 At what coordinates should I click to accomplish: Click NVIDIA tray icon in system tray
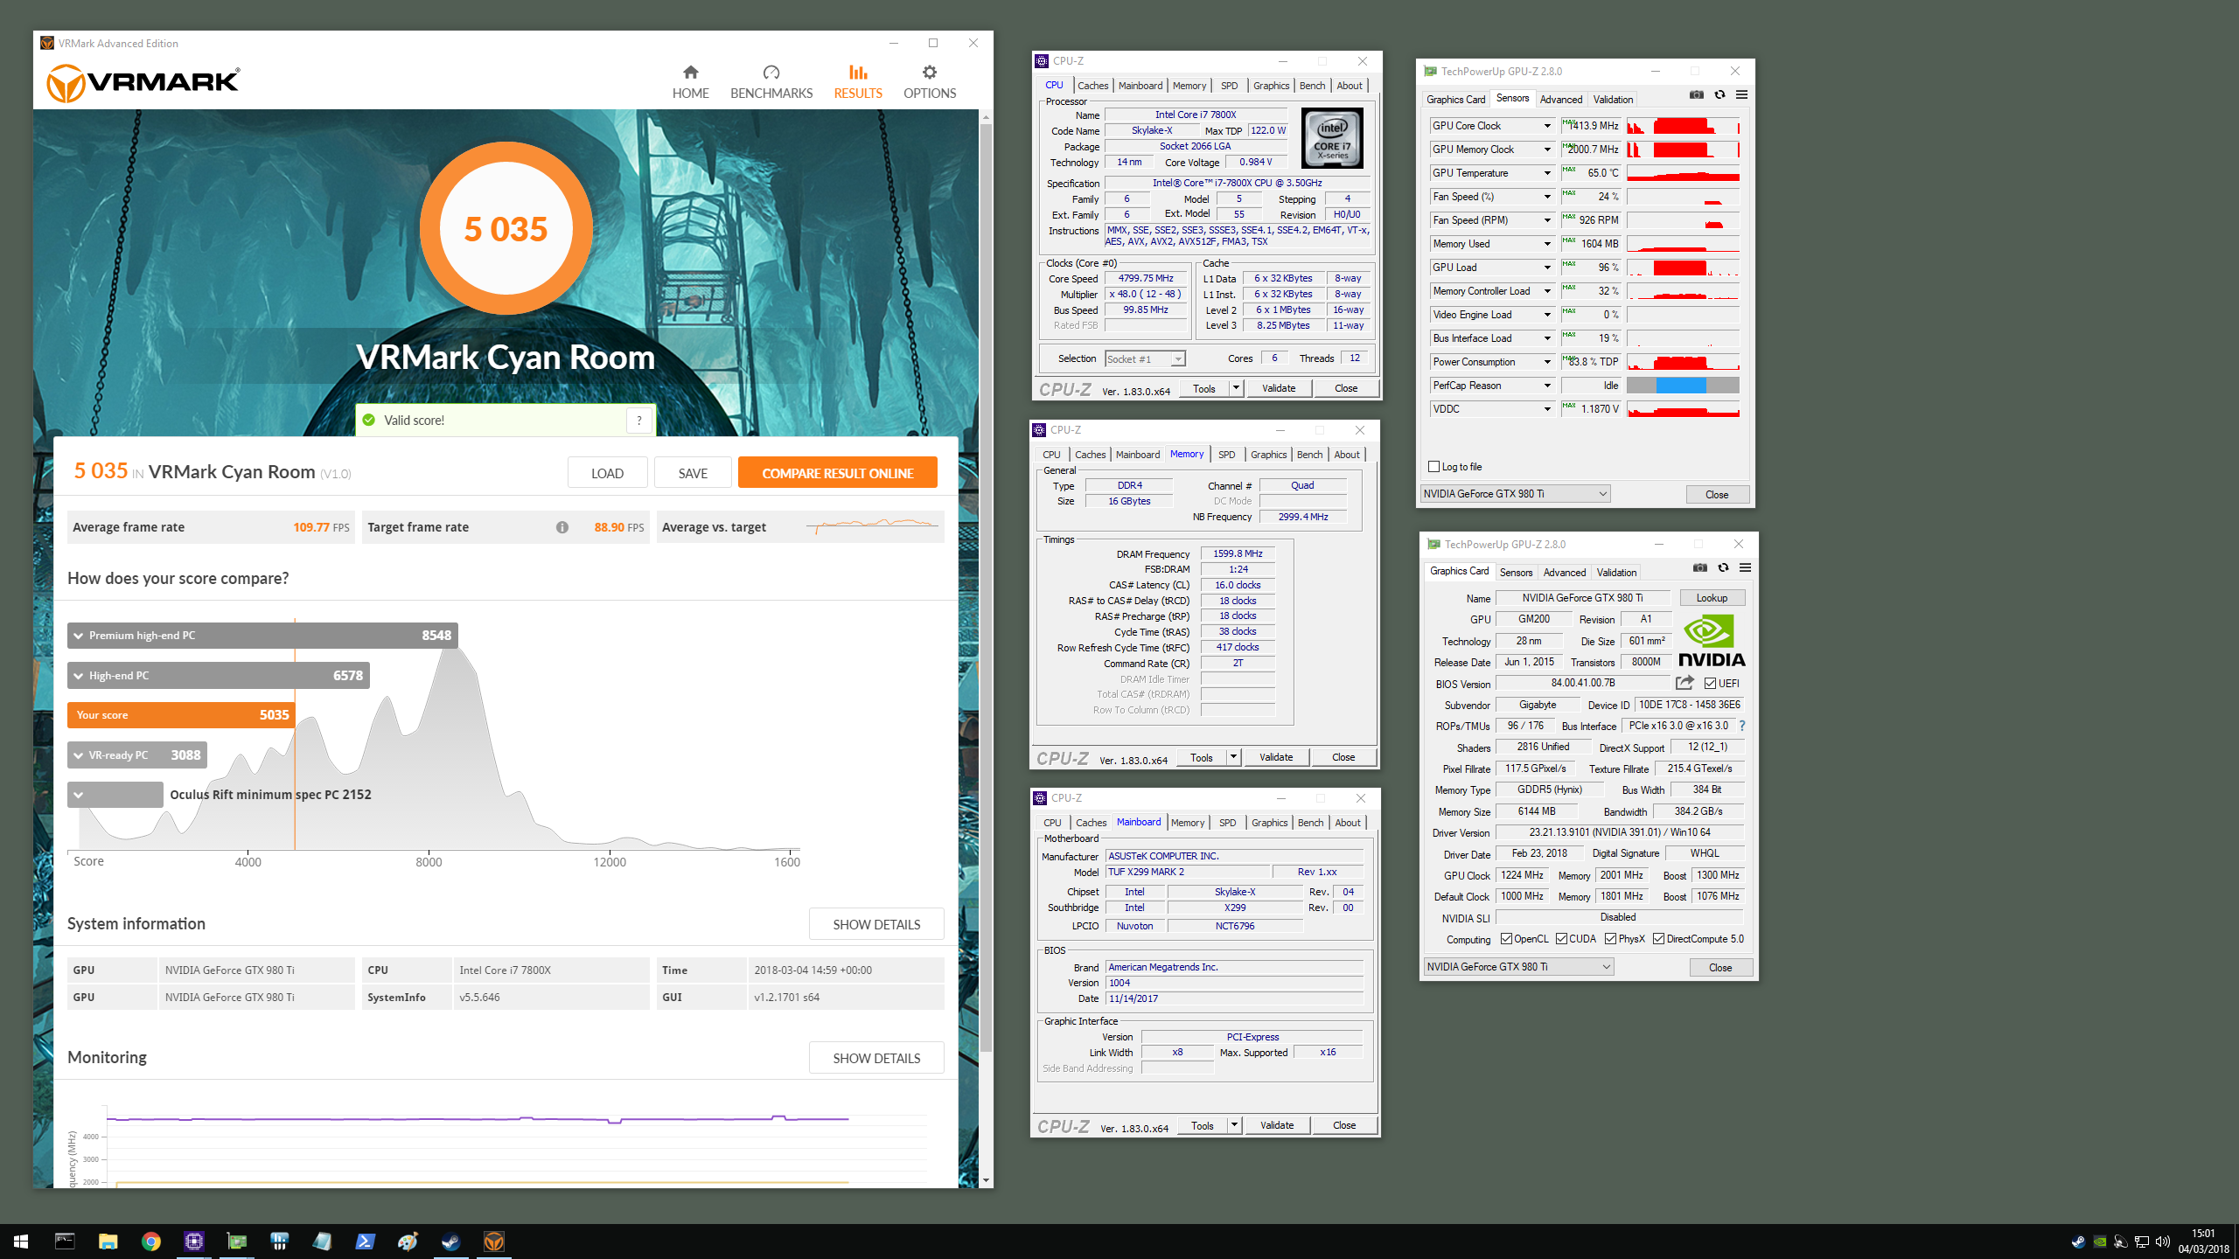click(2099, 1242)
